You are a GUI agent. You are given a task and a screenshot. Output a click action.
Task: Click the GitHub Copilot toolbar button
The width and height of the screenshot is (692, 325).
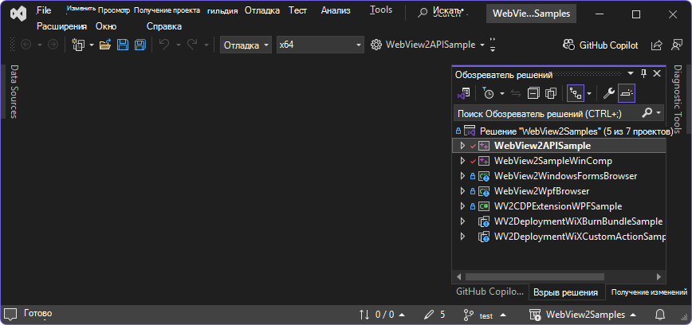tap(600, 45)
